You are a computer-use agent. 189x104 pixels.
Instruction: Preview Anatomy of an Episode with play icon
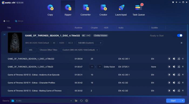pyautogui.click(x=169, y=75)
